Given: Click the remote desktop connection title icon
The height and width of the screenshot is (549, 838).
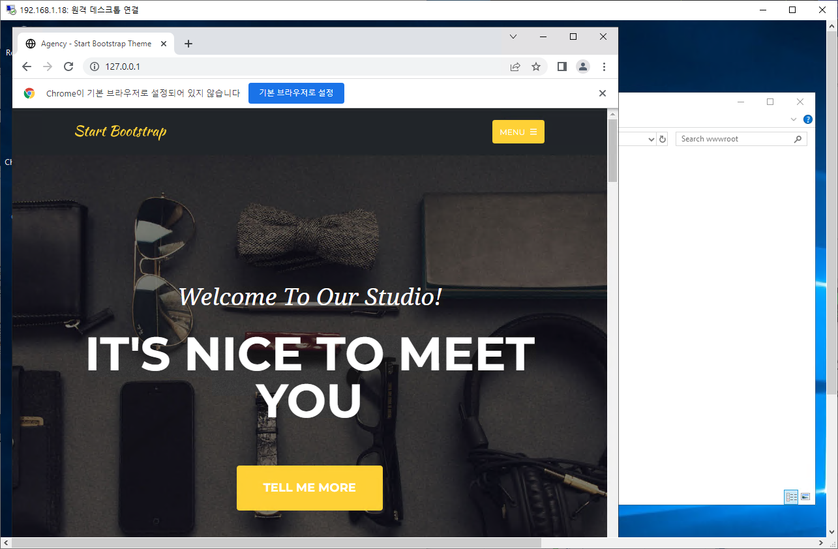Looking at the screenshot, I should (11, 10).
